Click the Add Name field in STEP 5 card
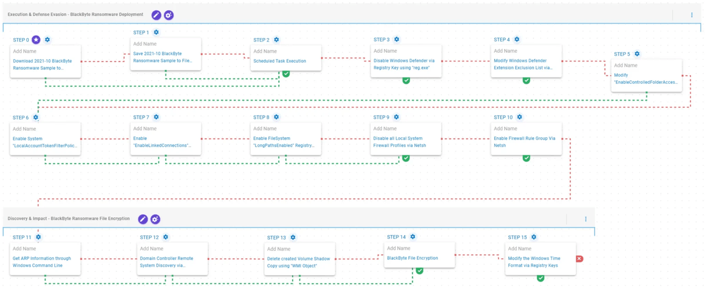Image resolution: width=705 pixels, height=288 pixels. (626, 65)
